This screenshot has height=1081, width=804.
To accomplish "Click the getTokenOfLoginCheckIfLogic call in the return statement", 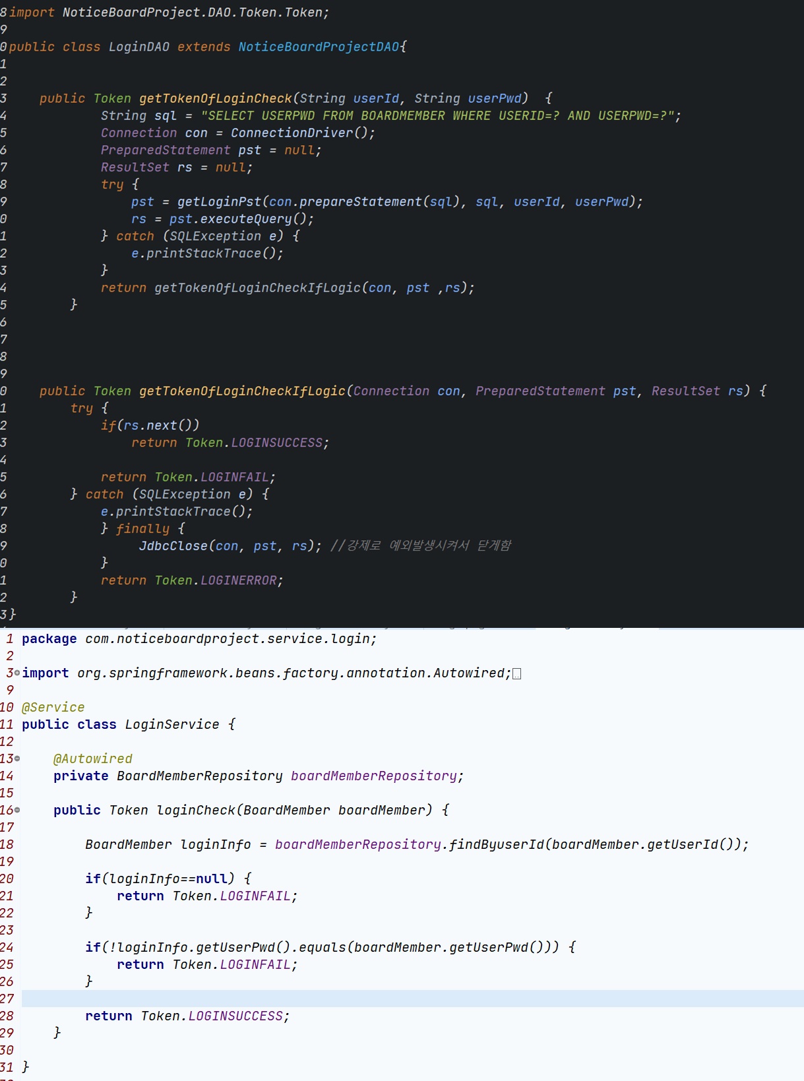I will click(x=258, y=288).
